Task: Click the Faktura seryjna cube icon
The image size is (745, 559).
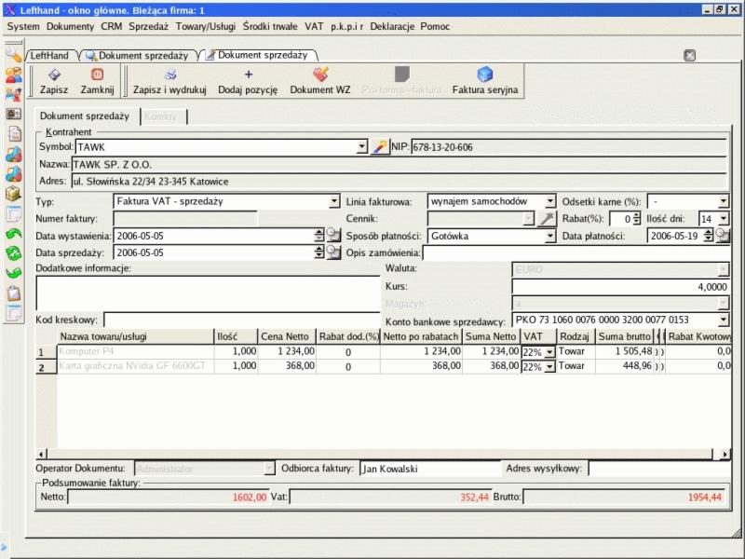Action: 484,75
